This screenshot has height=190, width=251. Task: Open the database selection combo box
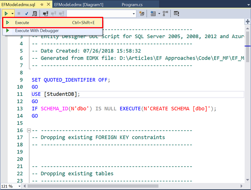[101, 14]
